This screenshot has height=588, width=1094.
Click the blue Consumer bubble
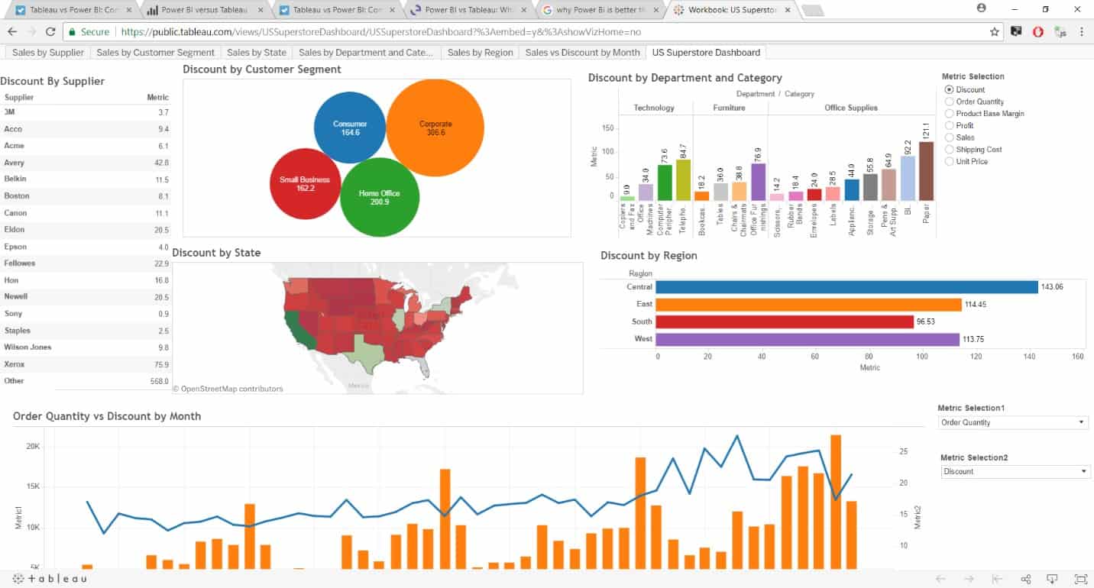click(x=350, y=128)
